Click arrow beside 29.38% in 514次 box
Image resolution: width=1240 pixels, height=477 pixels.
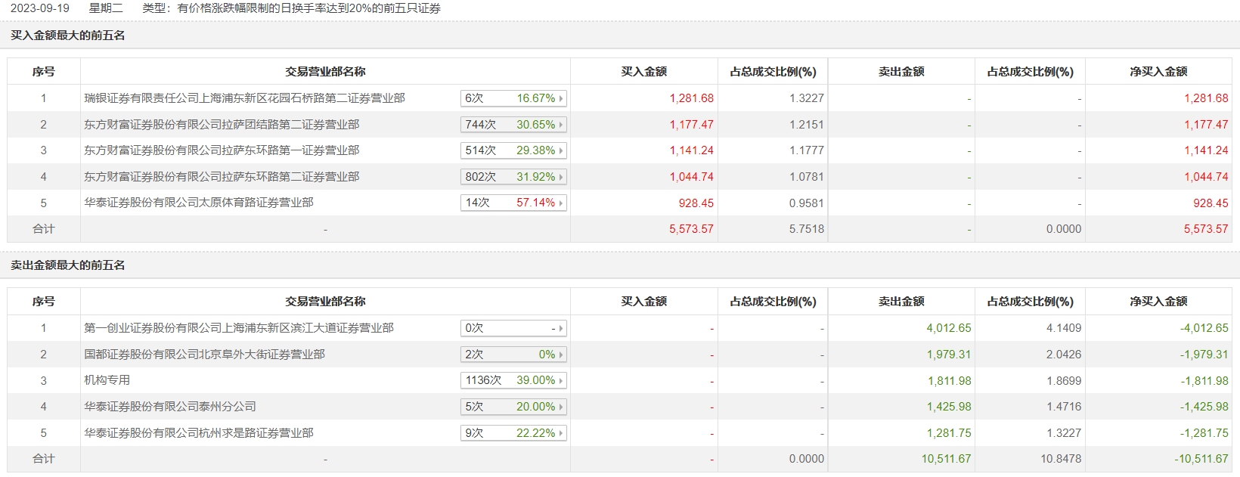(561, 151)
